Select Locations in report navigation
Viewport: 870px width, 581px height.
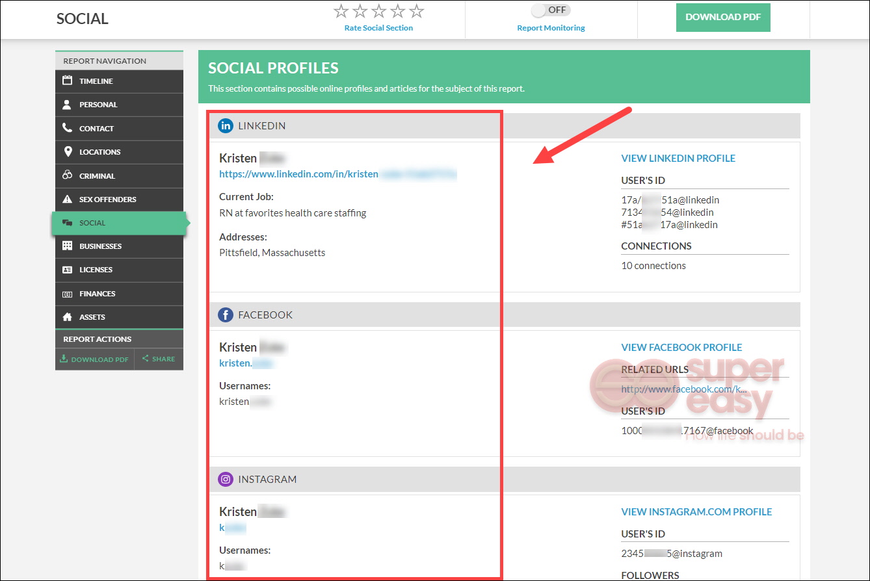[x=119, y=152]
